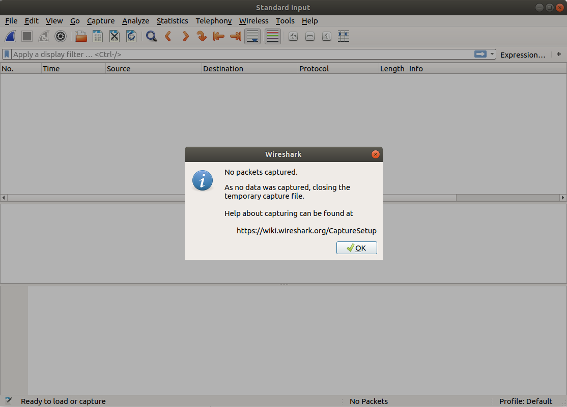Viewport: 567px width, 407px height.
Task: Open expert info status bar icon
Action: click(x=8, y=401)
